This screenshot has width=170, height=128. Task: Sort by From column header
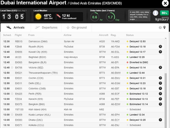coord(31,35)
